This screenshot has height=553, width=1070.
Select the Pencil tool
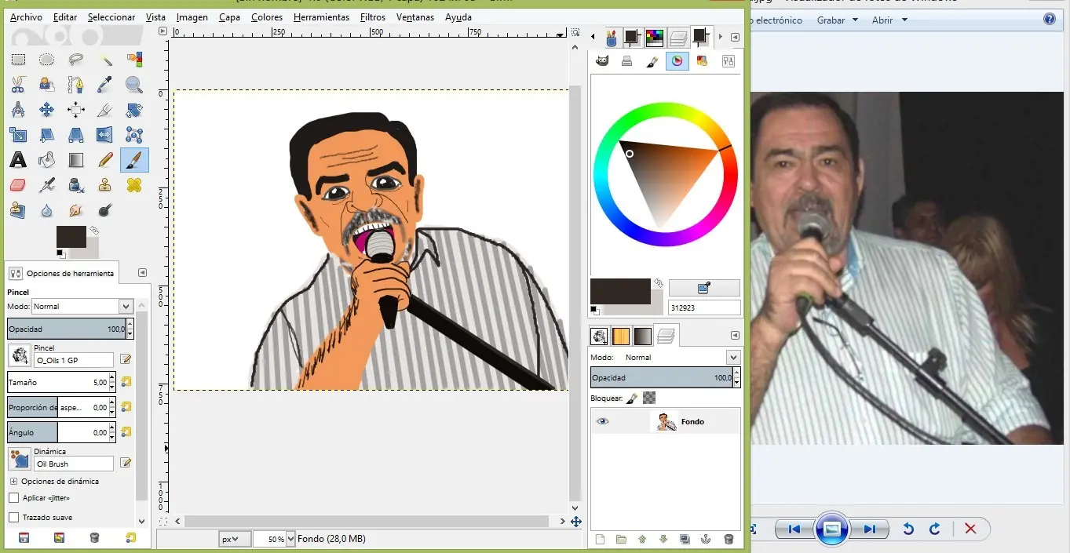coord(105,160)
